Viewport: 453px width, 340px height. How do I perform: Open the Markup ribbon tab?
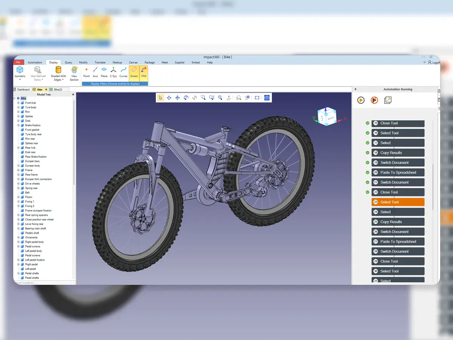pos(117,62)
